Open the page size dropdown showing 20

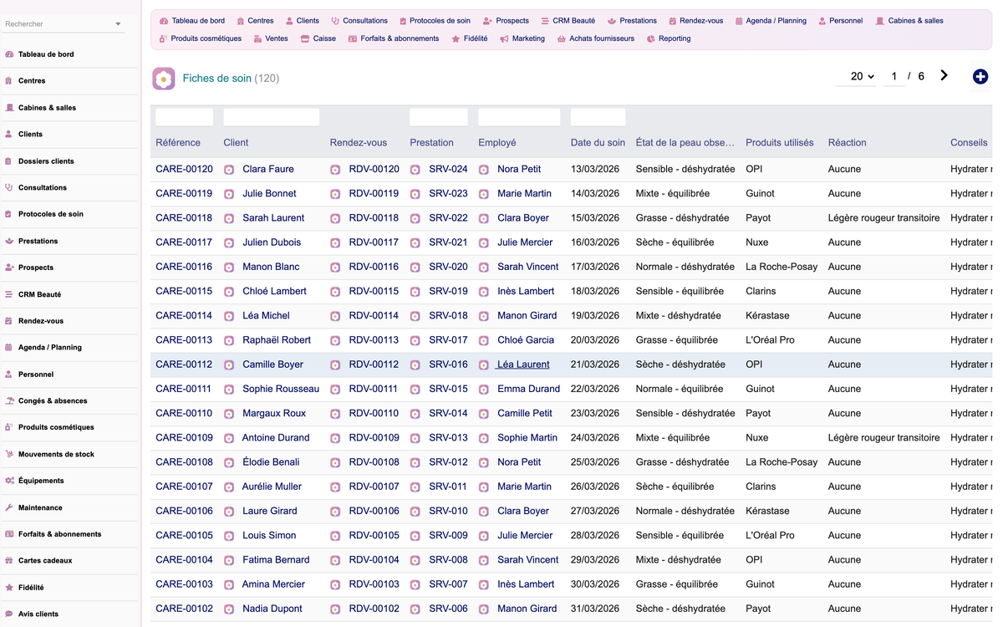tap(857, 76)
